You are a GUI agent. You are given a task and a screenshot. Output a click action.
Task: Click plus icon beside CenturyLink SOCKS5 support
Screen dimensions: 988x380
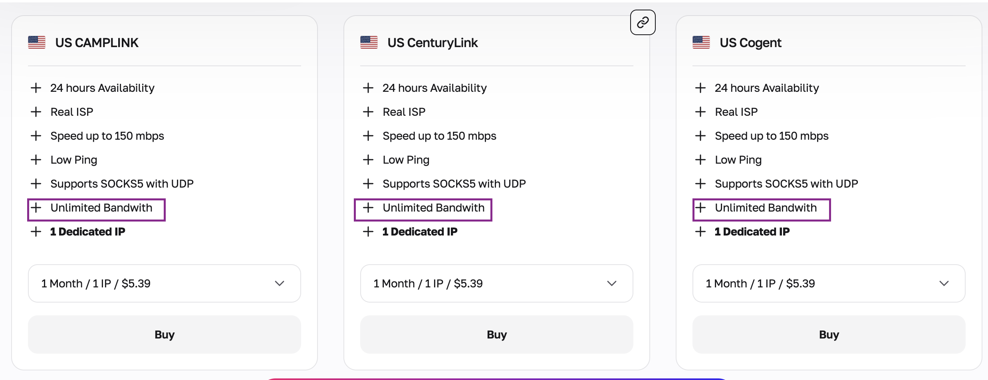tap(368, 184)
